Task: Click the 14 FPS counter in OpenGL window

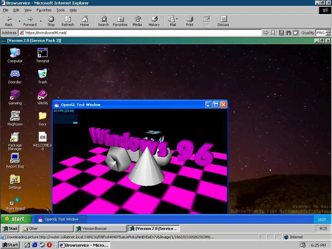Action: pos(64,111)
